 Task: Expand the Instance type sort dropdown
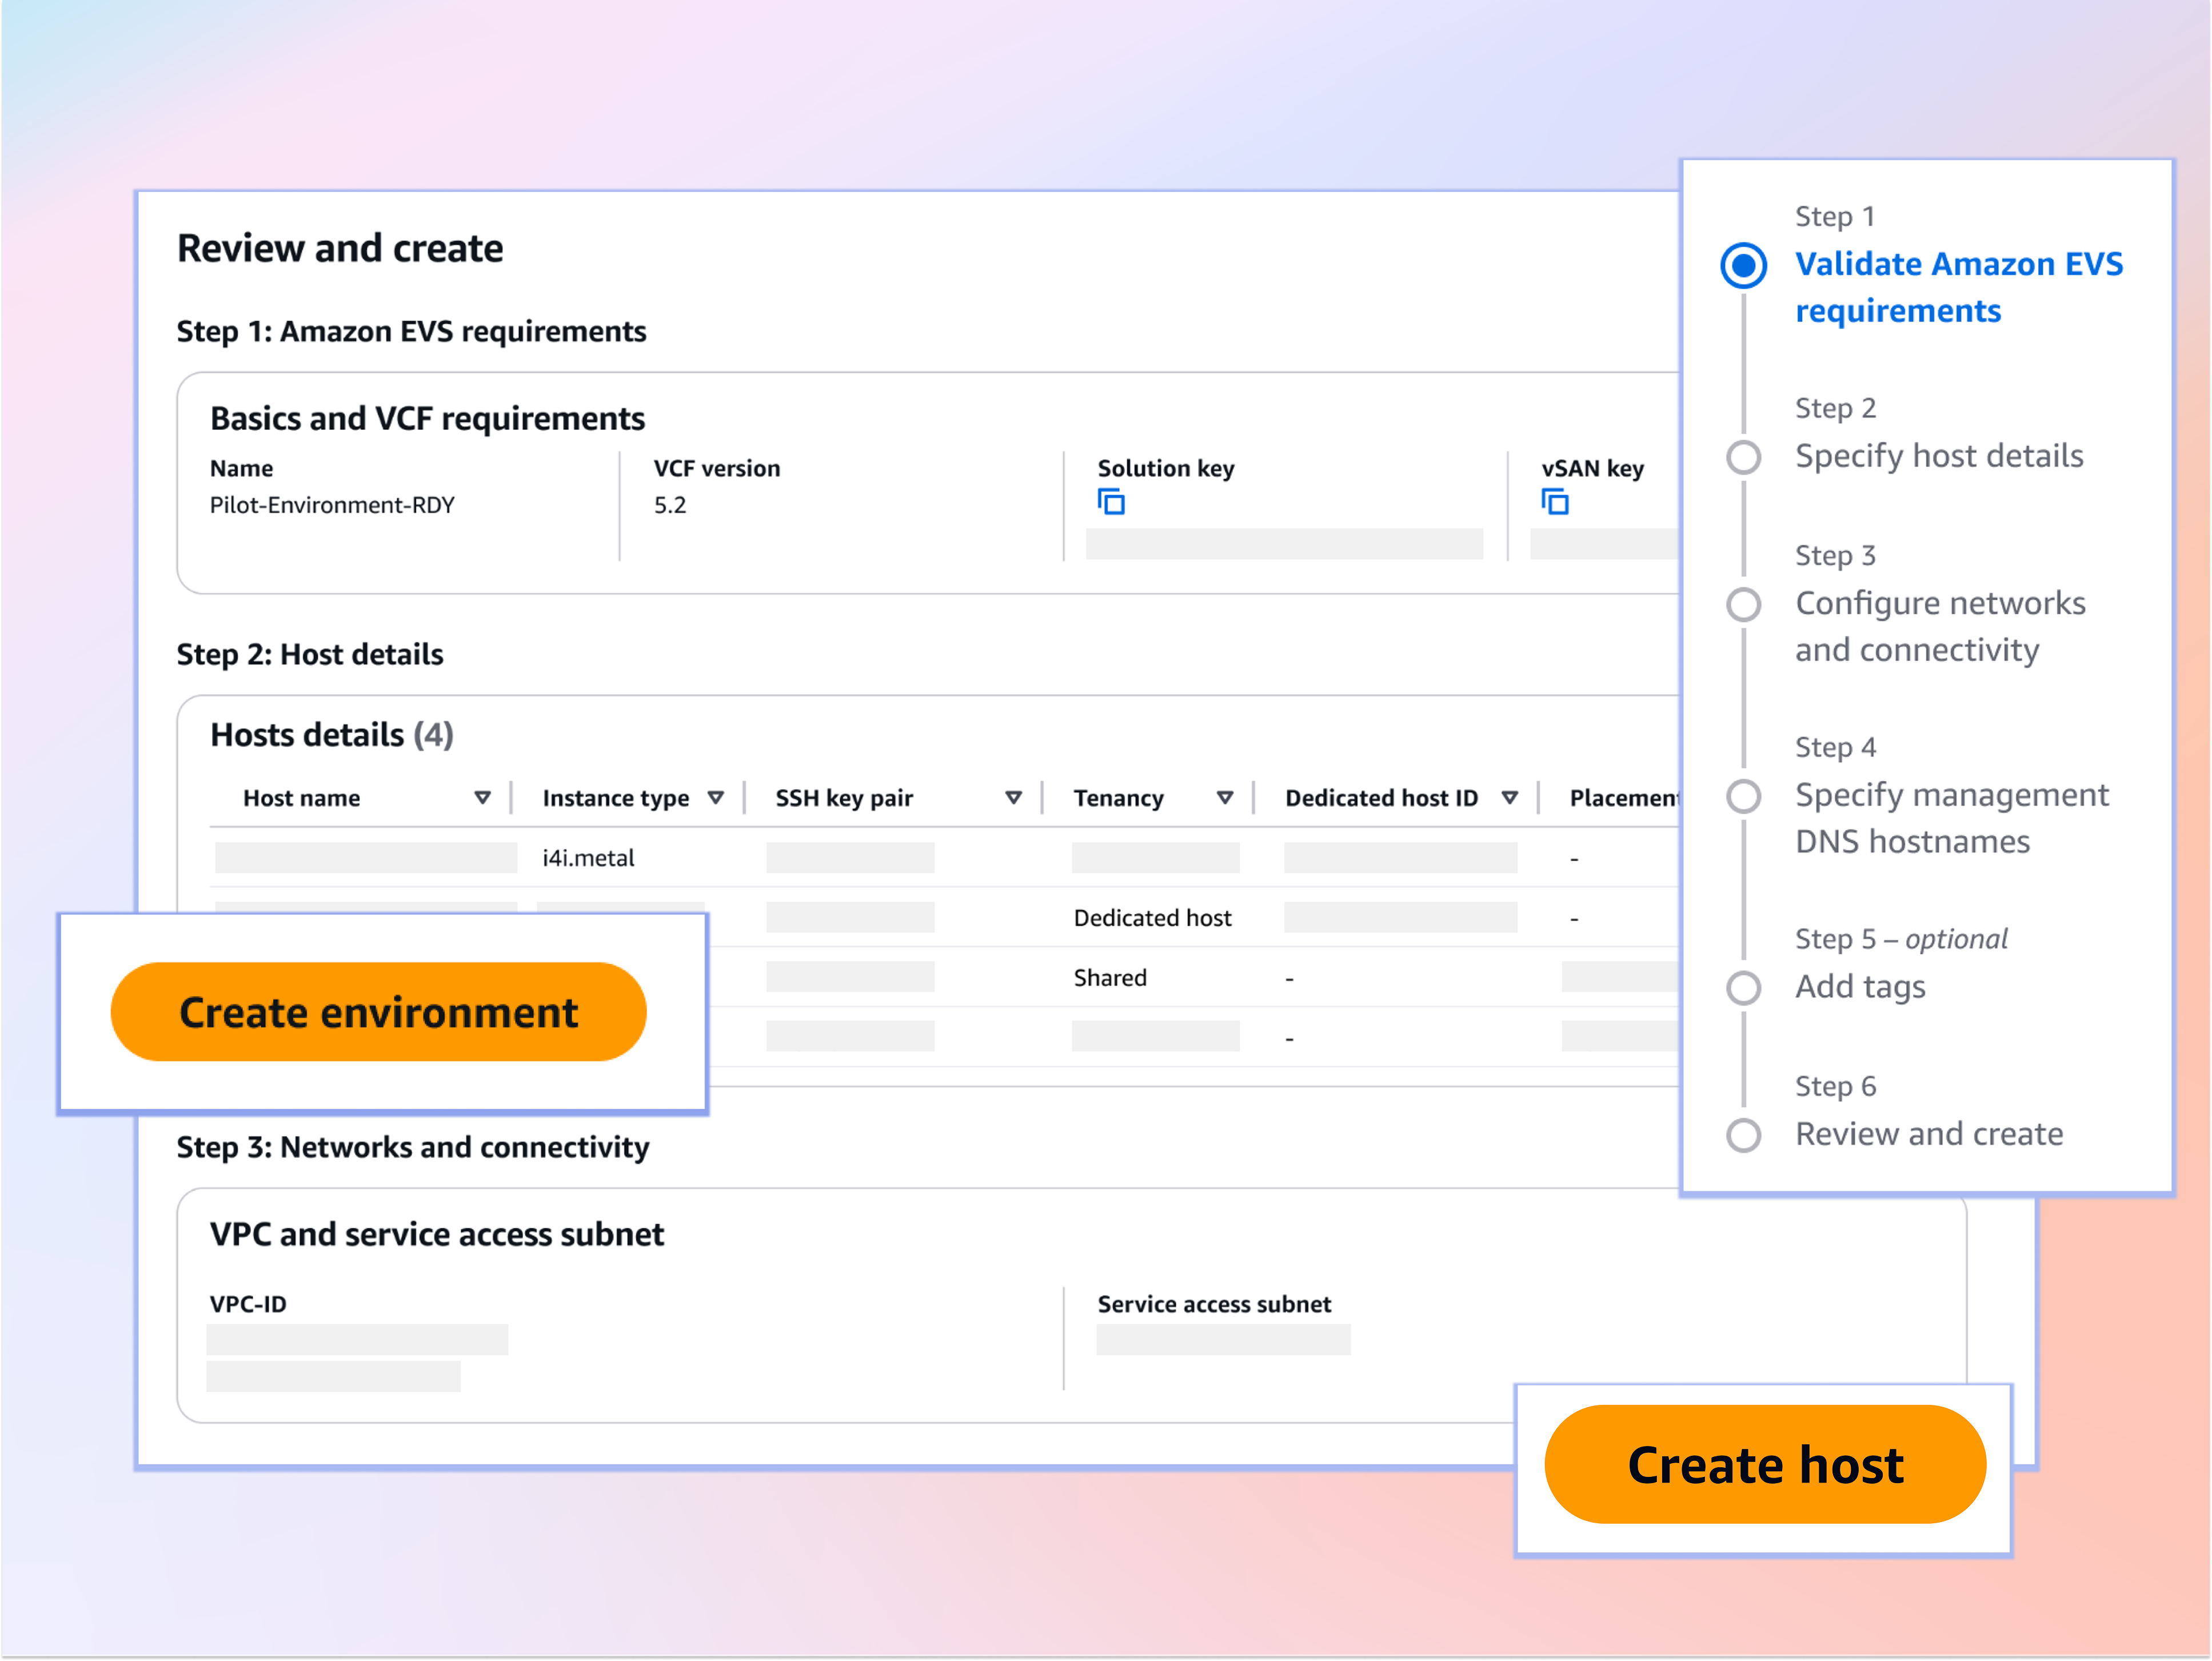coord(716,798)
